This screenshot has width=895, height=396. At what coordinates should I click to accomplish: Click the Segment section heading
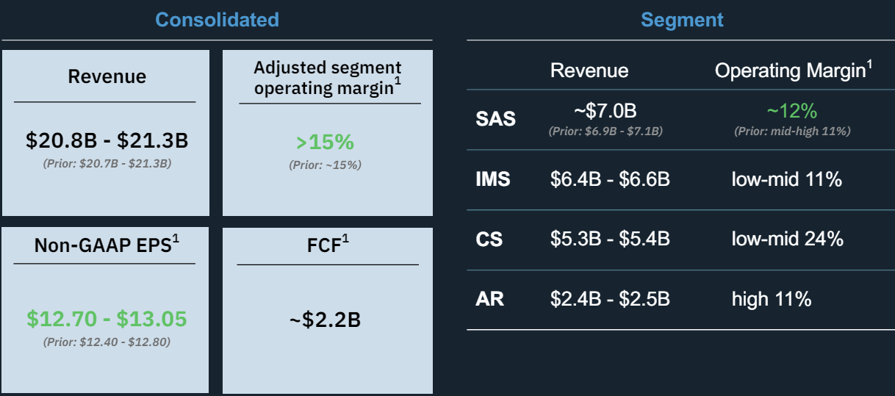[x=682, y=20]
